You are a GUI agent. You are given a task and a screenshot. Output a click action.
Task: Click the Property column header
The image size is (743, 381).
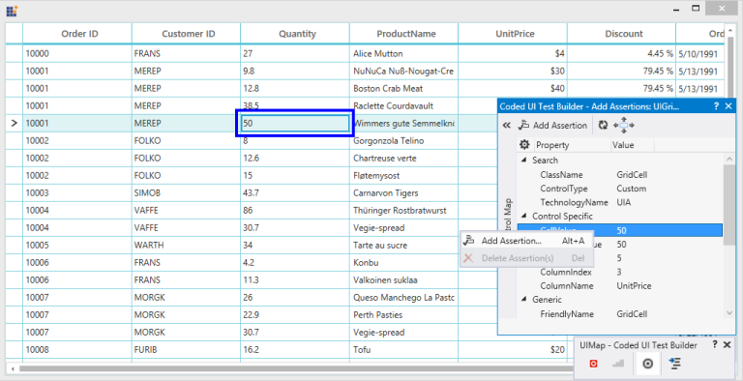pos(573,144)
